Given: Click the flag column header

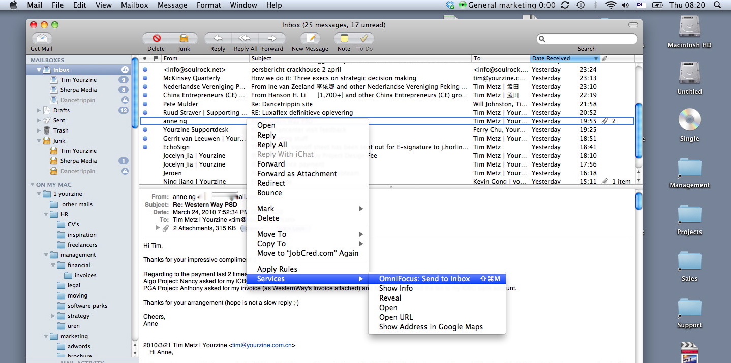Looking at the screenshot, I should tap(156, 59).
